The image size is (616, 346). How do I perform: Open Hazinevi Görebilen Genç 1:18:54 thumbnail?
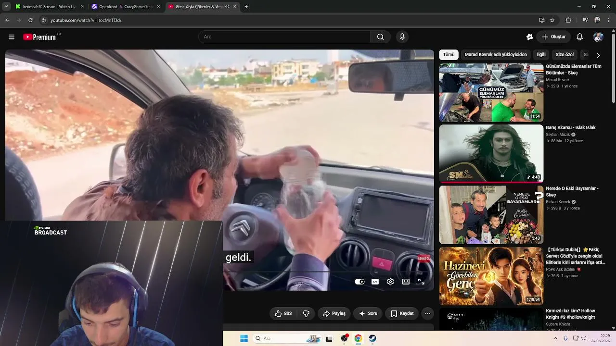pos(491,276)
